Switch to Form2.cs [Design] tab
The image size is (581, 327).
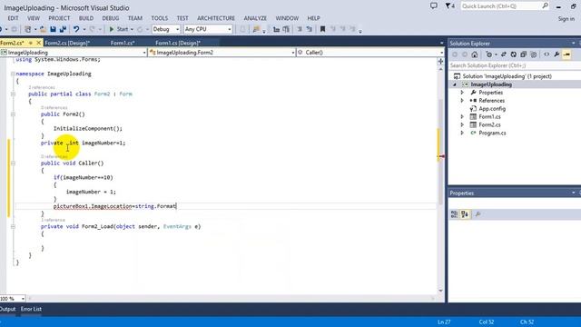(x=67, y=43)
